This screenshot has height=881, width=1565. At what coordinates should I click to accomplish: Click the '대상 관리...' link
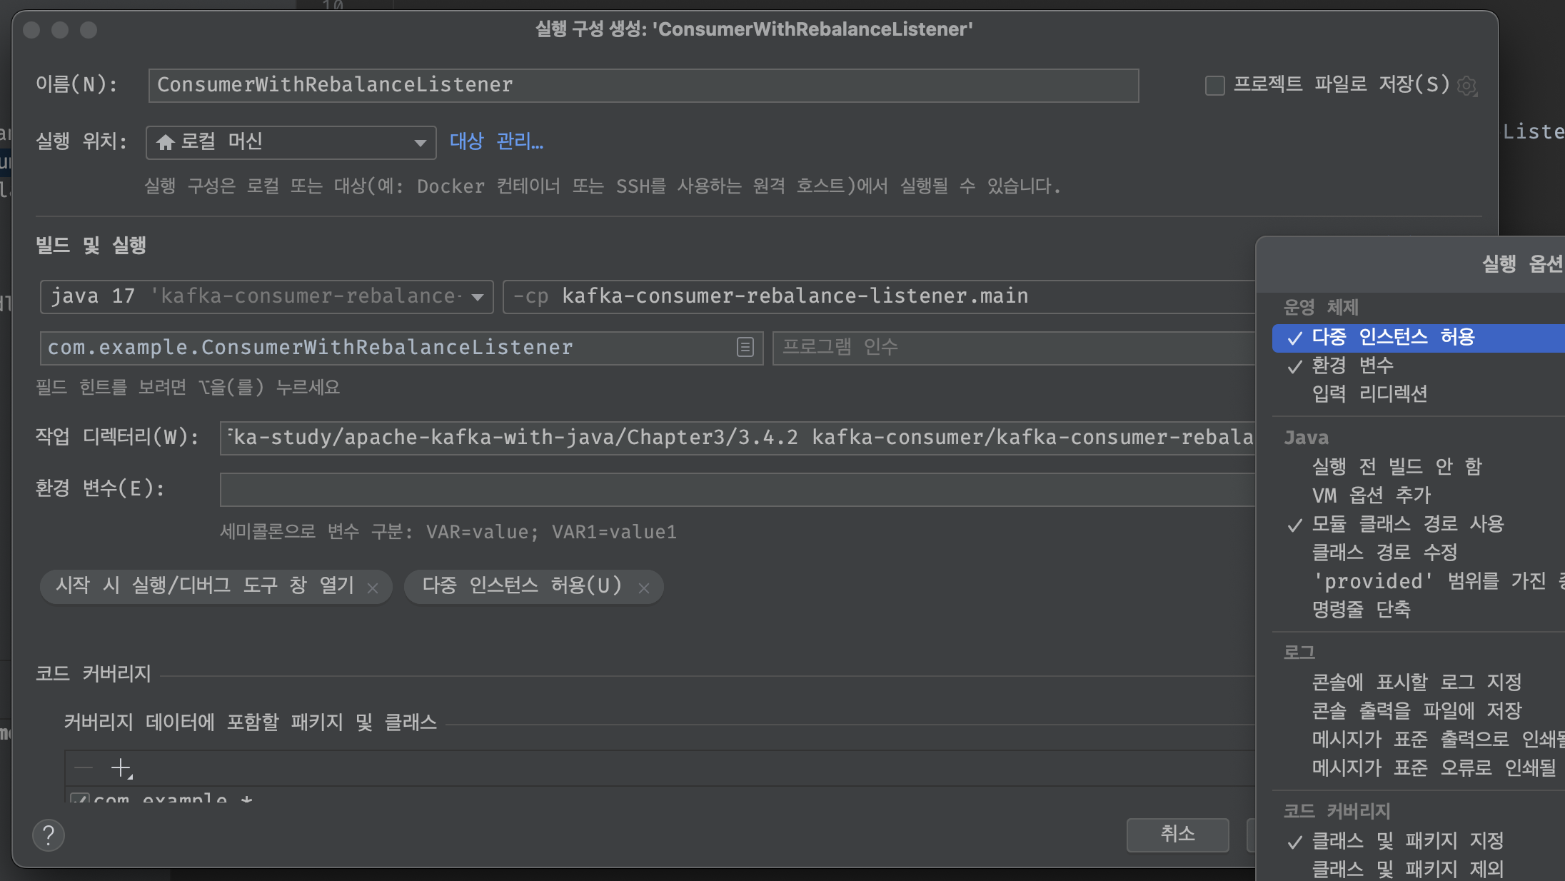point(496,141)
